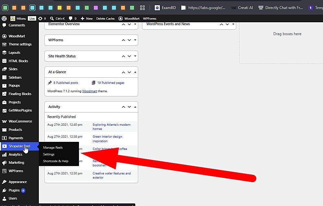Open WPForms in the admin bar
The image size is (323, 206).
pyautogui.click(x=150, y=18)
